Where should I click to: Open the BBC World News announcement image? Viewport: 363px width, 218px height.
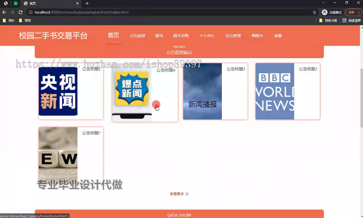[x=275, y=91]
